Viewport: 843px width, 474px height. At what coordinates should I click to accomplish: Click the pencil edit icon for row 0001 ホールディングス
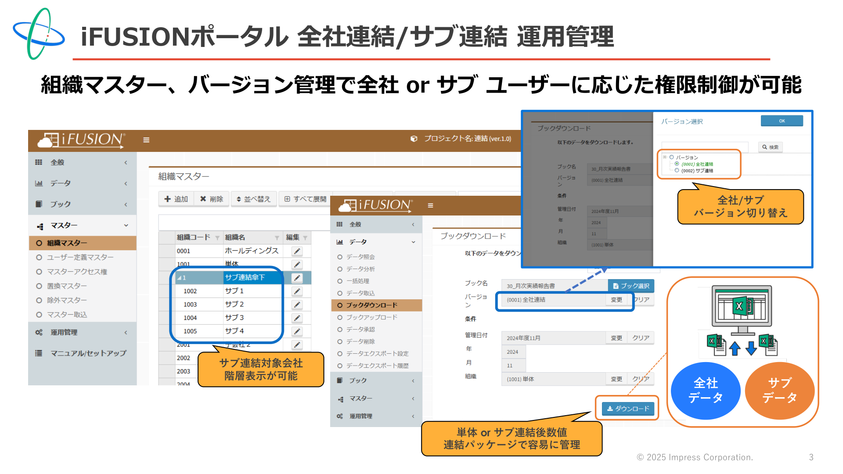[x=297, y=251]
